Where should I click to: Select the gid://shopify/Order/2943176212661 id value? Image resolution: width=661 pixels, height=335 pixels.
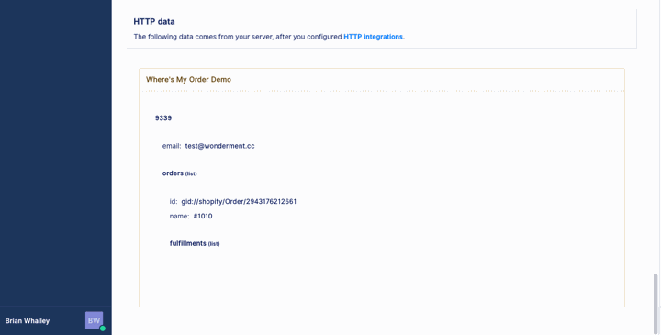coord(239,201)
